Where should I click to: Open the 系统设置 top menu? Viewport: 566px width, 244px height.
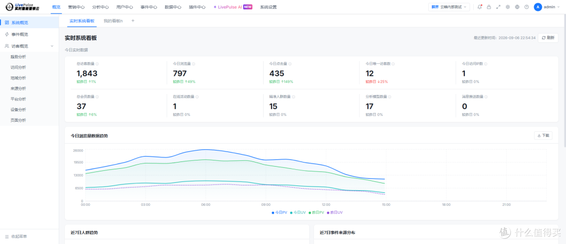268,7
